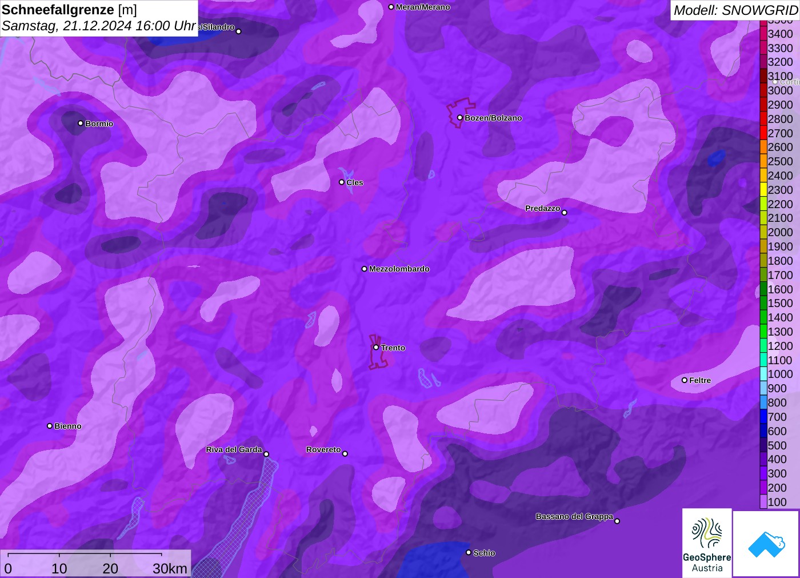Select the 1500 green legend swatch
The width and height of the screenshot is (800, 578).
(763, 303)
